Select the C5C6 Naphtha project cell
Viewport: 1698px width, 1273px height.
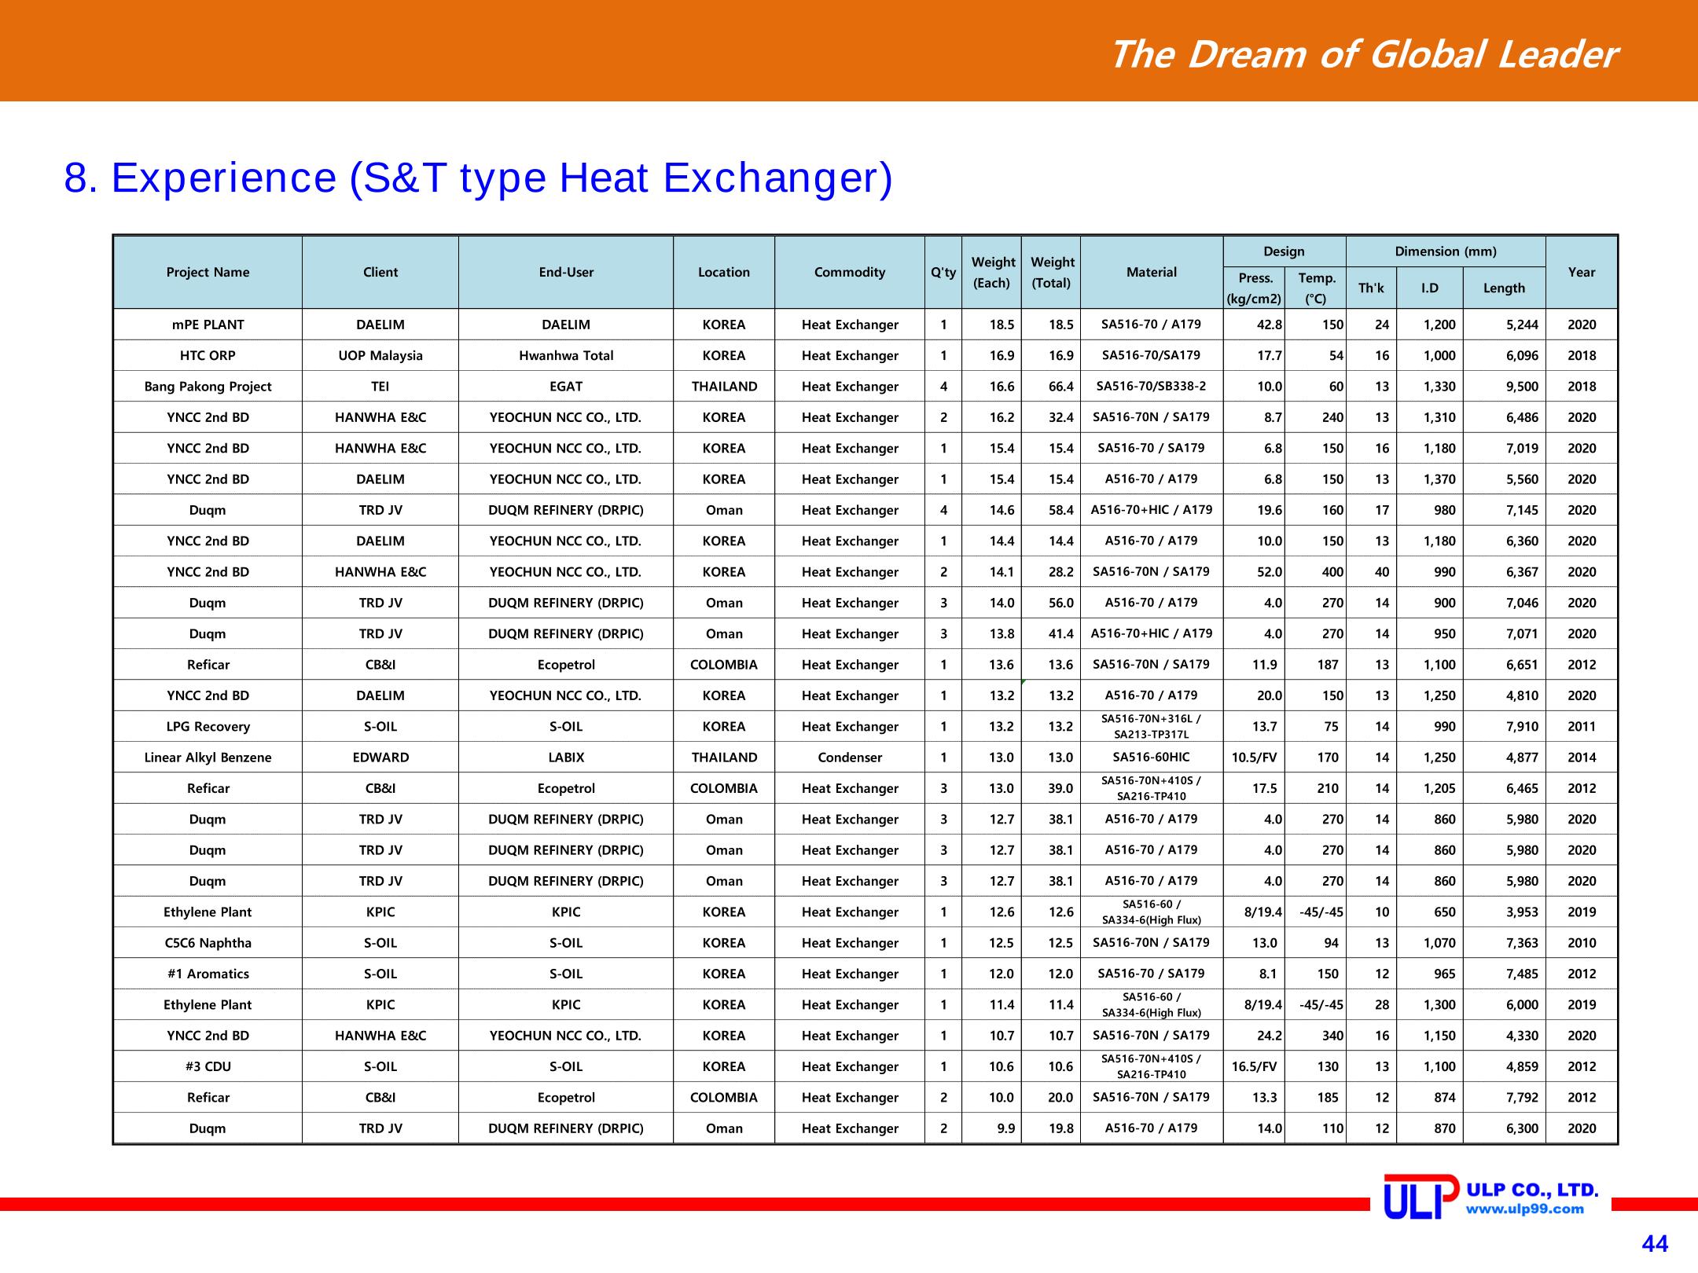point(208,943)
